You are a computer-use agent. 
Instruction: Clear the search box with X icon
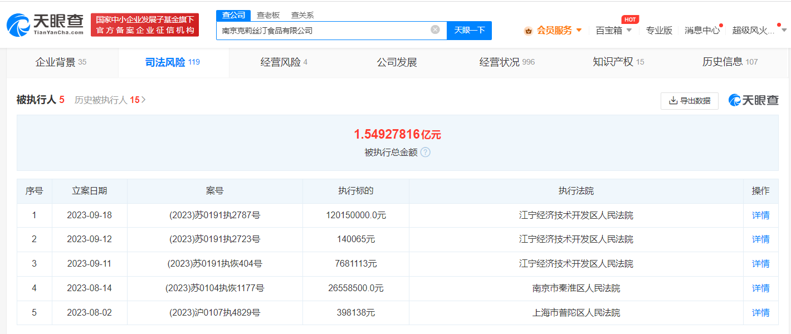435,30
